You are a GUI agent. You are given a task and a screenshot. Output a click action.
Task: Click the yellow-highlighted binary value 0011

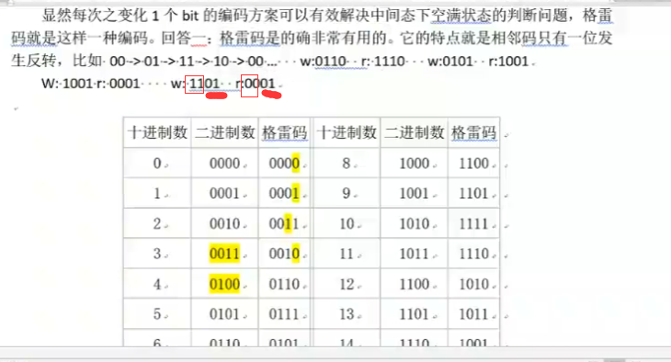(224, 254)
